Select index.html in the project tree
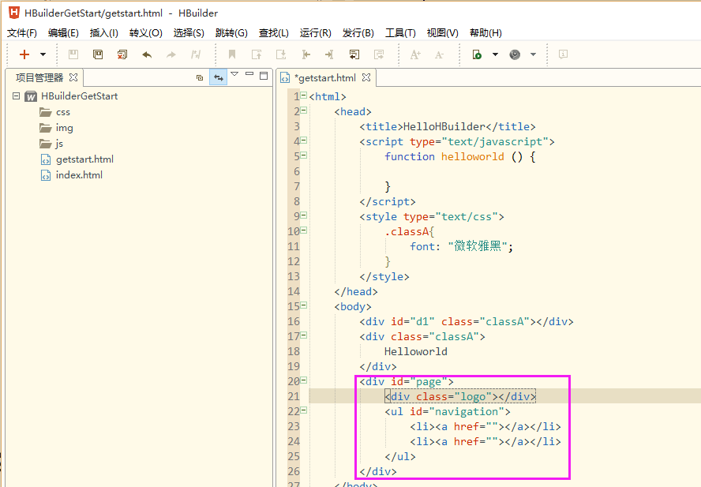Screen dimensions: 701x487 (79, 175)
